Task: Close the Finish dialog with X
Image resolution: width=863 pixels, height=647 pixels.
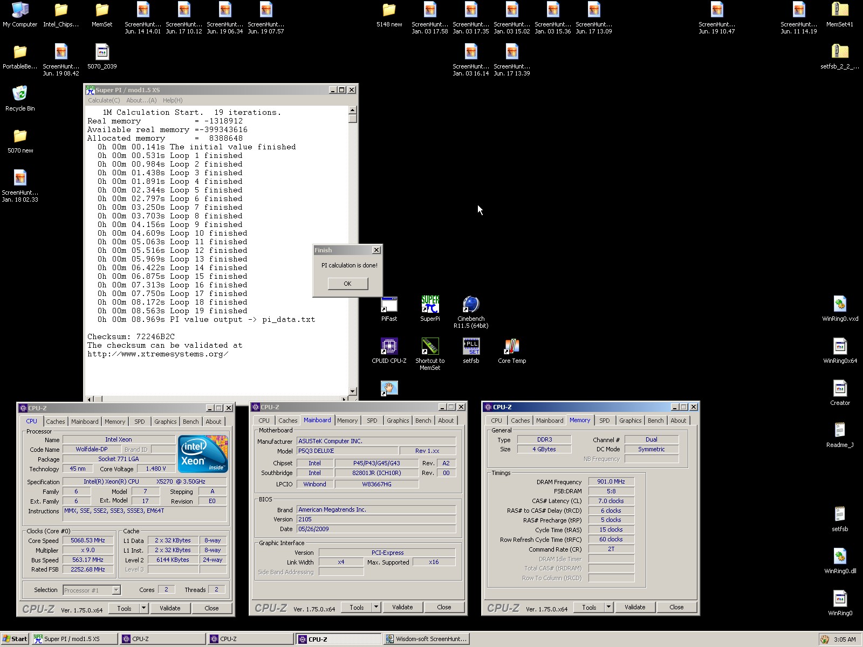Action: pos(376,250)
